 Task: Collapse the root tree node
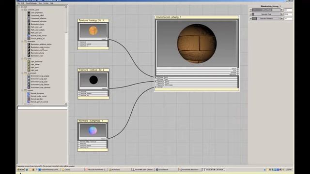19,7
